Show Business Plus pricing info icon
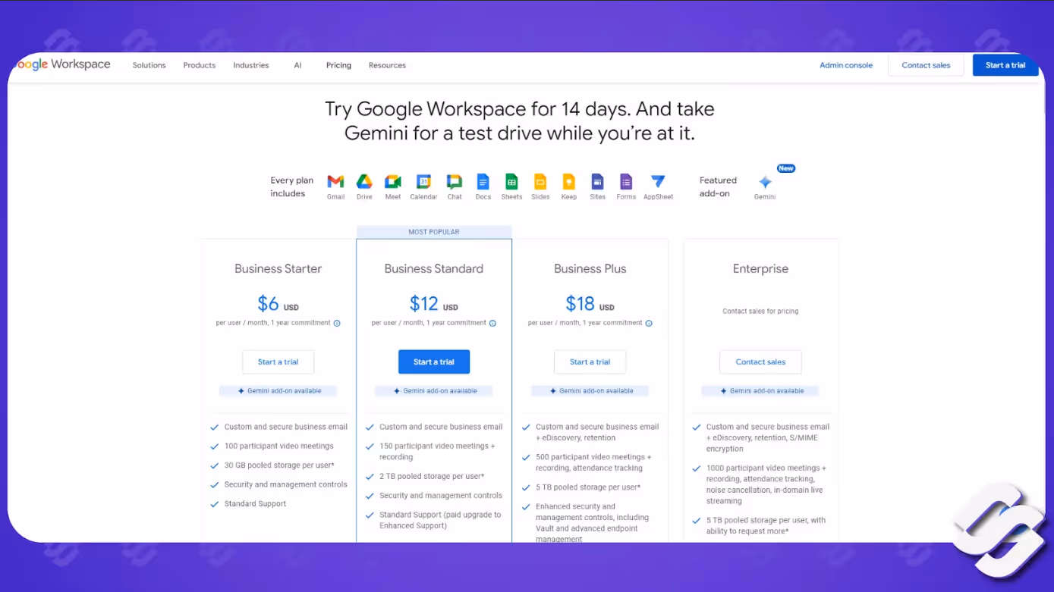1054x592 pixels. (x=649, y=323)
